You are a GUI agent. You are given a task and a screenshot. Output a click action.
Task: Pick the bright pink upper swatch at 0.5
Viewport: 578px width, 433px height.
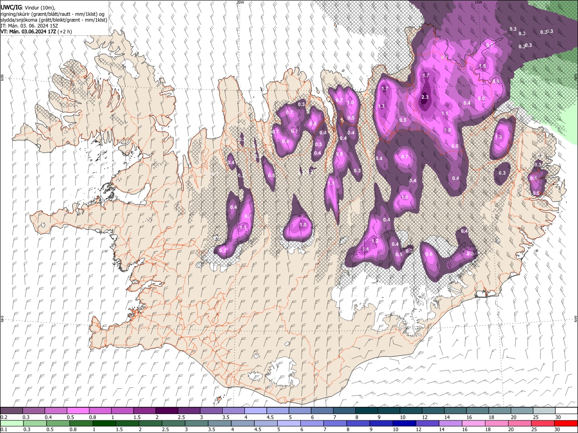[x=78, y=410]
